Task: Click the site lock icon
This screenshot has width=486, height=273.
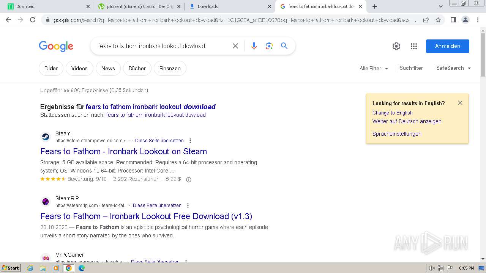Action: pos(47,20)
